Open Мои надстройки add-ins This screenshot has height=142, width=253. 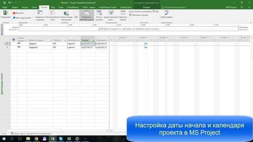[22, 18]
